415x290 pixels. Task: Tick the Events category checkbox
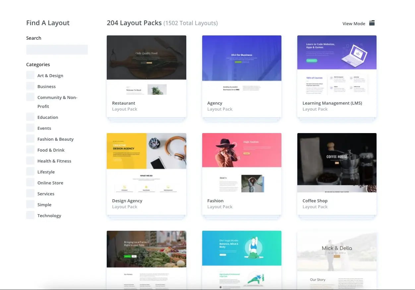click(30, 128)
